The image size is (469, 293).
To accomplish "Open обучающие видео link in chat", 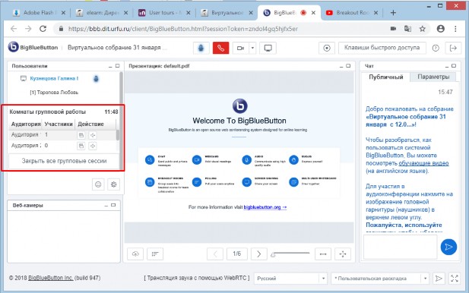I will [x=423, y=163].
